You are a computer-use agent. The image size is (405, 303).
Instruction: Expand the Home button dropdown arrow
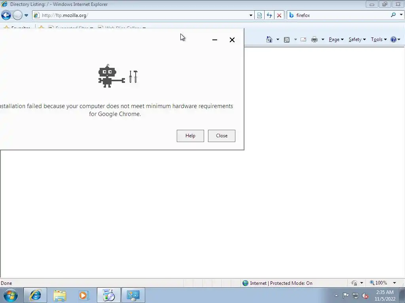278,39
